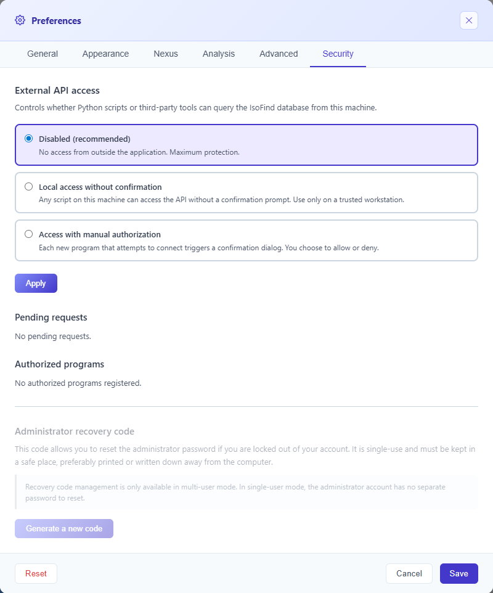Enable 'Access with manual authorization'
Screen dimensions: 493x593
pyautogui.click(x=28, y=234)
